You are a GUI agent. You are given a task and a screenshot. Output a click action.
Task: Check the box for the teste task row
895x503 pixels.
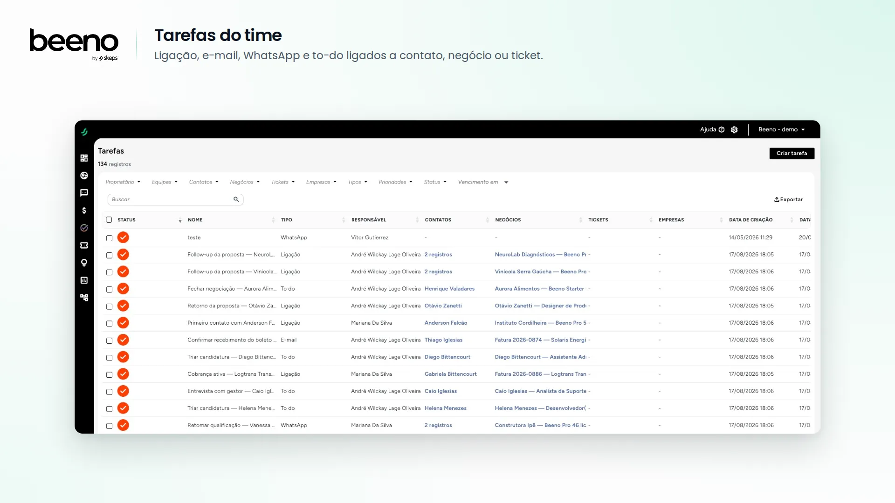pyautogui.click(x=110, y=238)
